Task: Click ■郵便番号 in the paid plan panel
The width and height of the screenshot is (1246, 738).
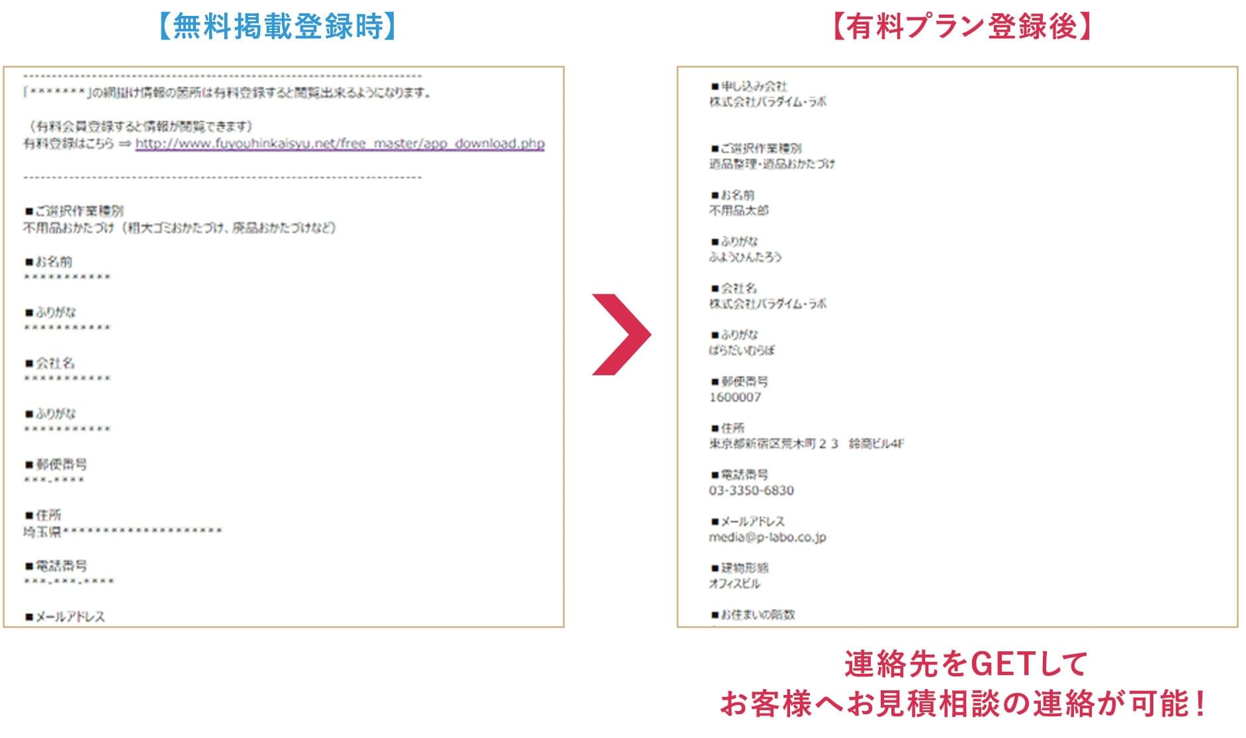Action: point(739,382)
